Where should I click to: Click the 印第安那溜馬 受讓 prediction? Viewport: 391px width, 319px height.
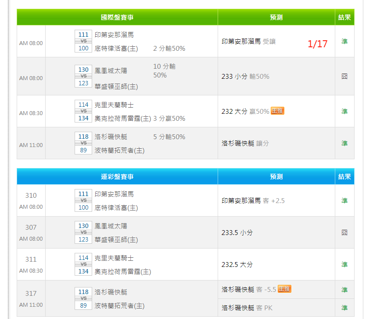[x=249, y=41]
